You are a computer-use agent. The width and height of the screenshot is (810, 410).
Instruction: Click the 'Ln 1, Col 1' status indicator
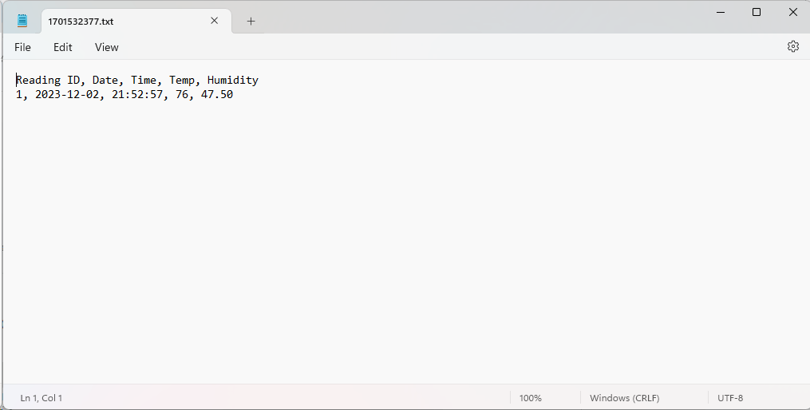[x=41, y=398]
